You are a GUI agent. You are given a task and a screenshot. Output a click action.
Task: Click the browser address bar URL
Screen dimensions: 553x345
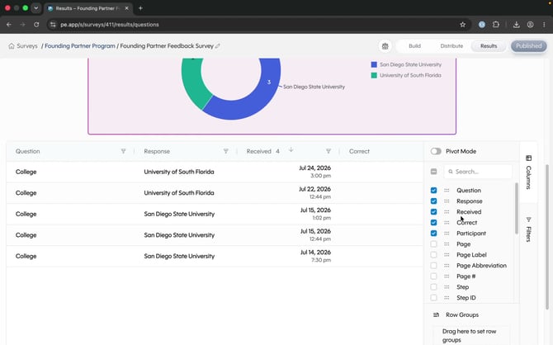[x=110, y=25]
